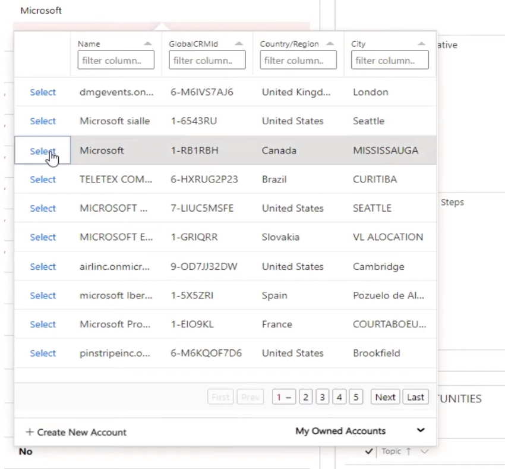Screen dimensions: 505x469
Task: Click Create New Account
Action: coord(76,432)
